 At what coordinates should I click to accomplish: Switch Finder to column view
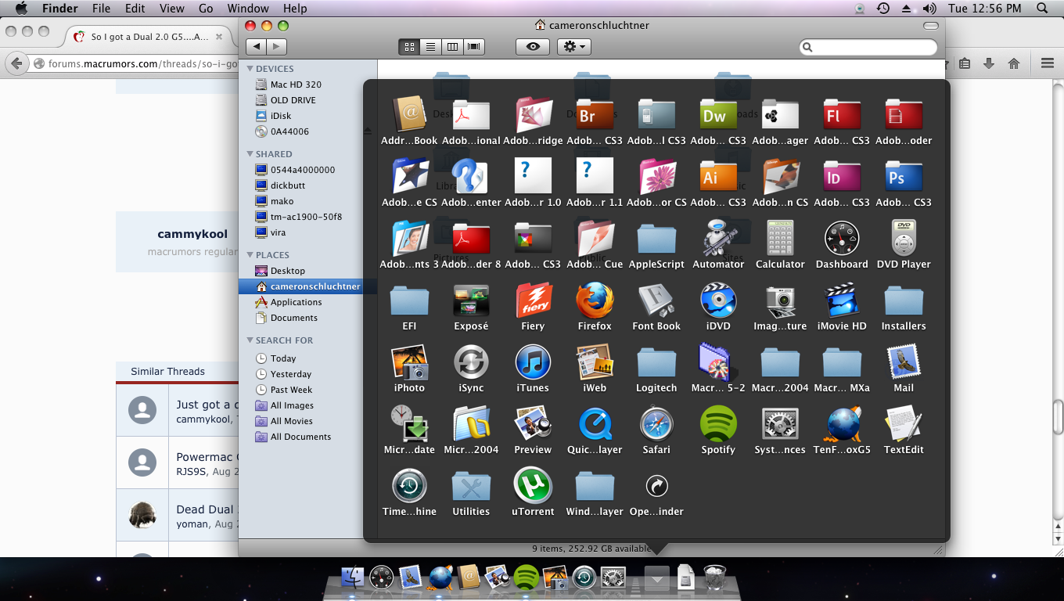[x=452, y=47]
